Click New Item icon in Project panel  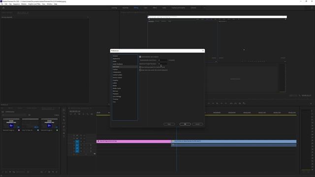pos(53,172)
